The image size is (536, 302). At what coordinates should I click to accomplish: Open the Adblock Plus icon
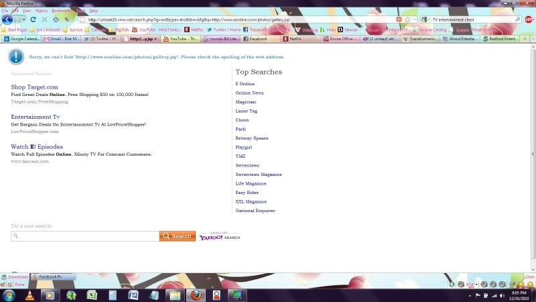(529, 19)
